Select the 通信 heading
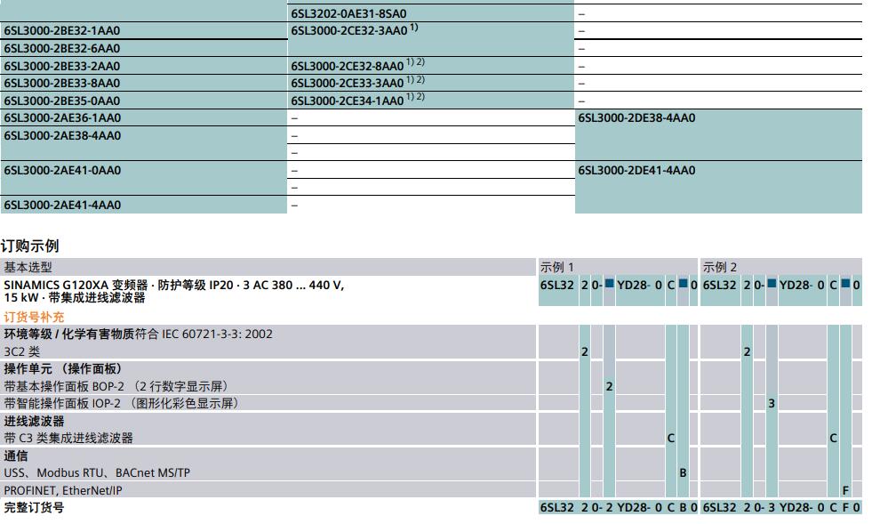This screenshot has width=872, height=524. (16, 455)
